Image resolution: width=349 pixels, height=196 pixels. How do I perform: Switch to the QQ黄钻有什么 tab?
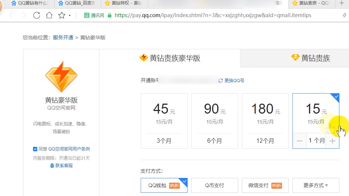pos(30,3)
